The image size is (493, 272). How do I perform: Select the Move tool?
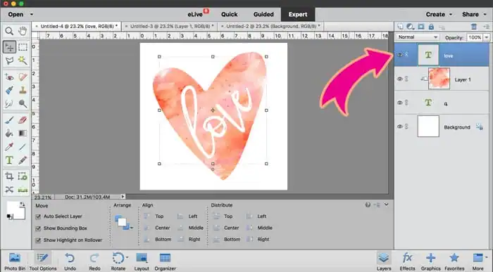(x=9, y=47)
